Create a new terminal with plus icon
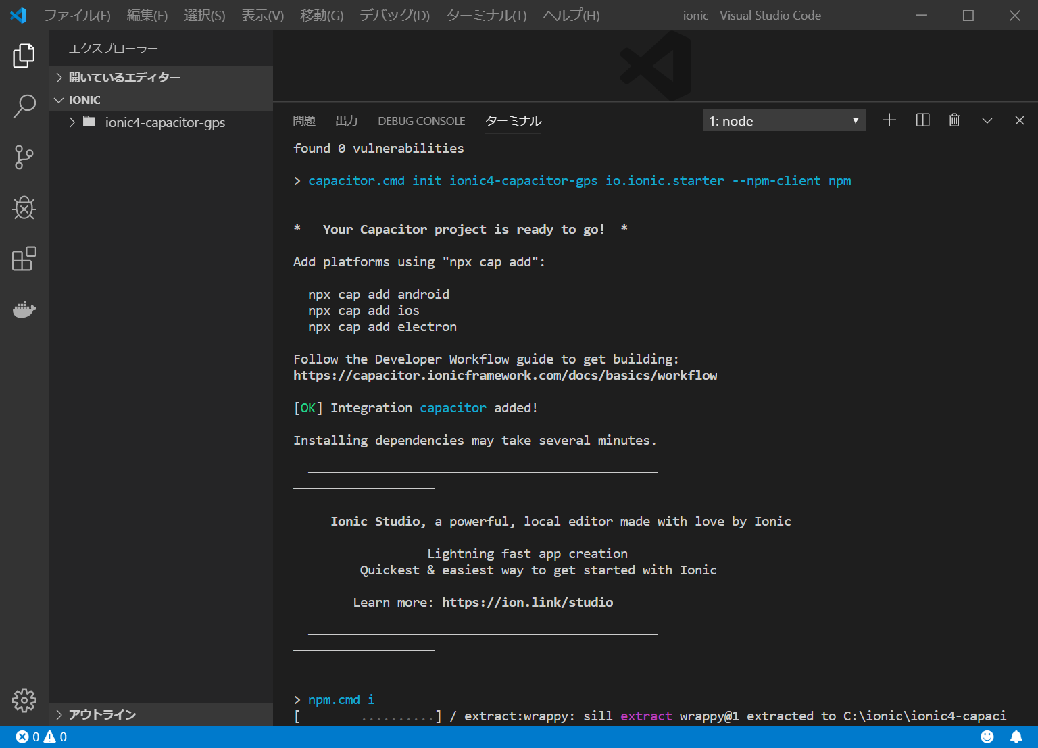 coord(889,120)
